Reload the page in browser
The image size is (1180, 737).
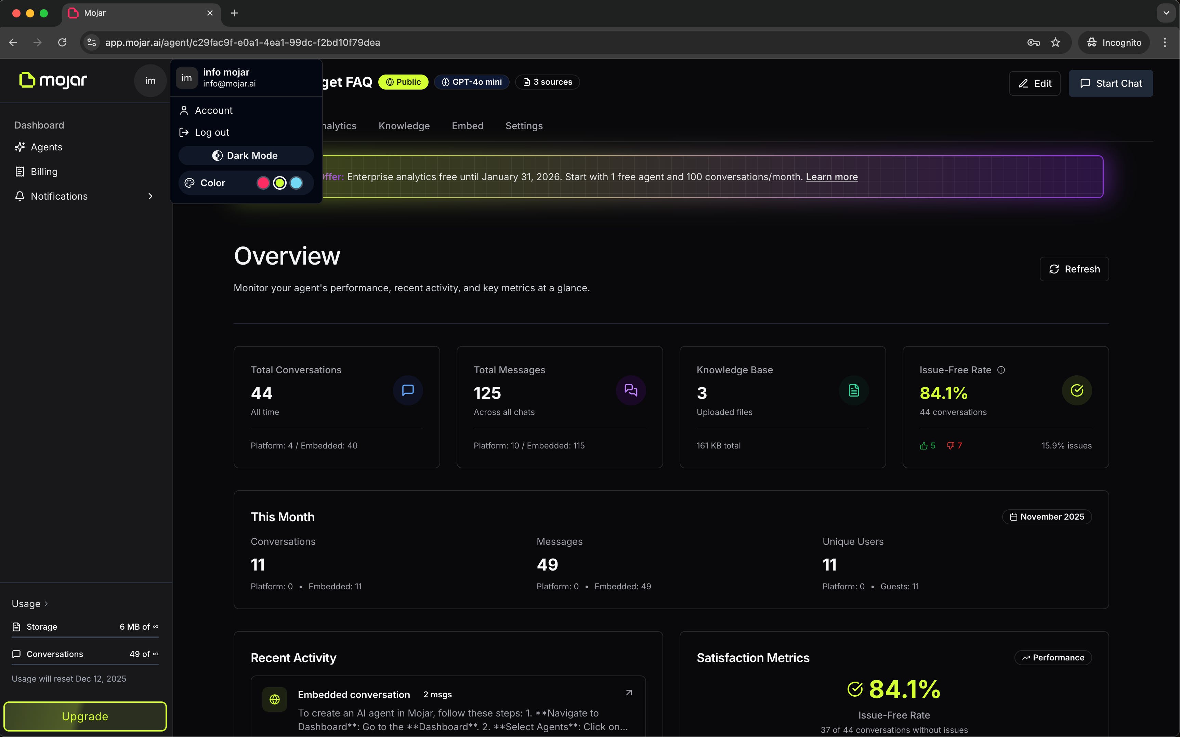[x=62, y=42]
